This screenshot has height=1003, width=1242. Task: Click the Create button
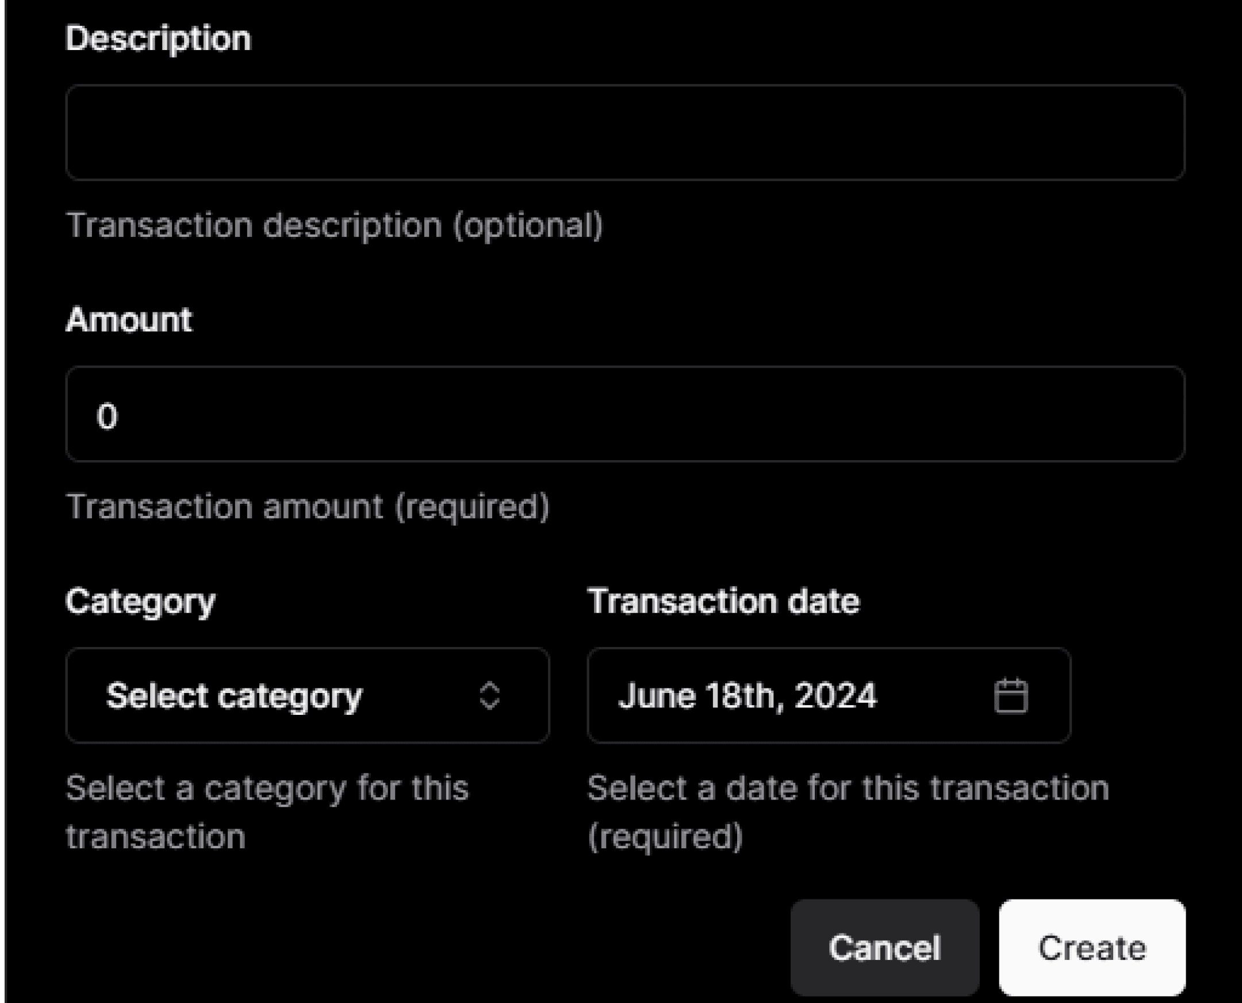[1092, 948]
